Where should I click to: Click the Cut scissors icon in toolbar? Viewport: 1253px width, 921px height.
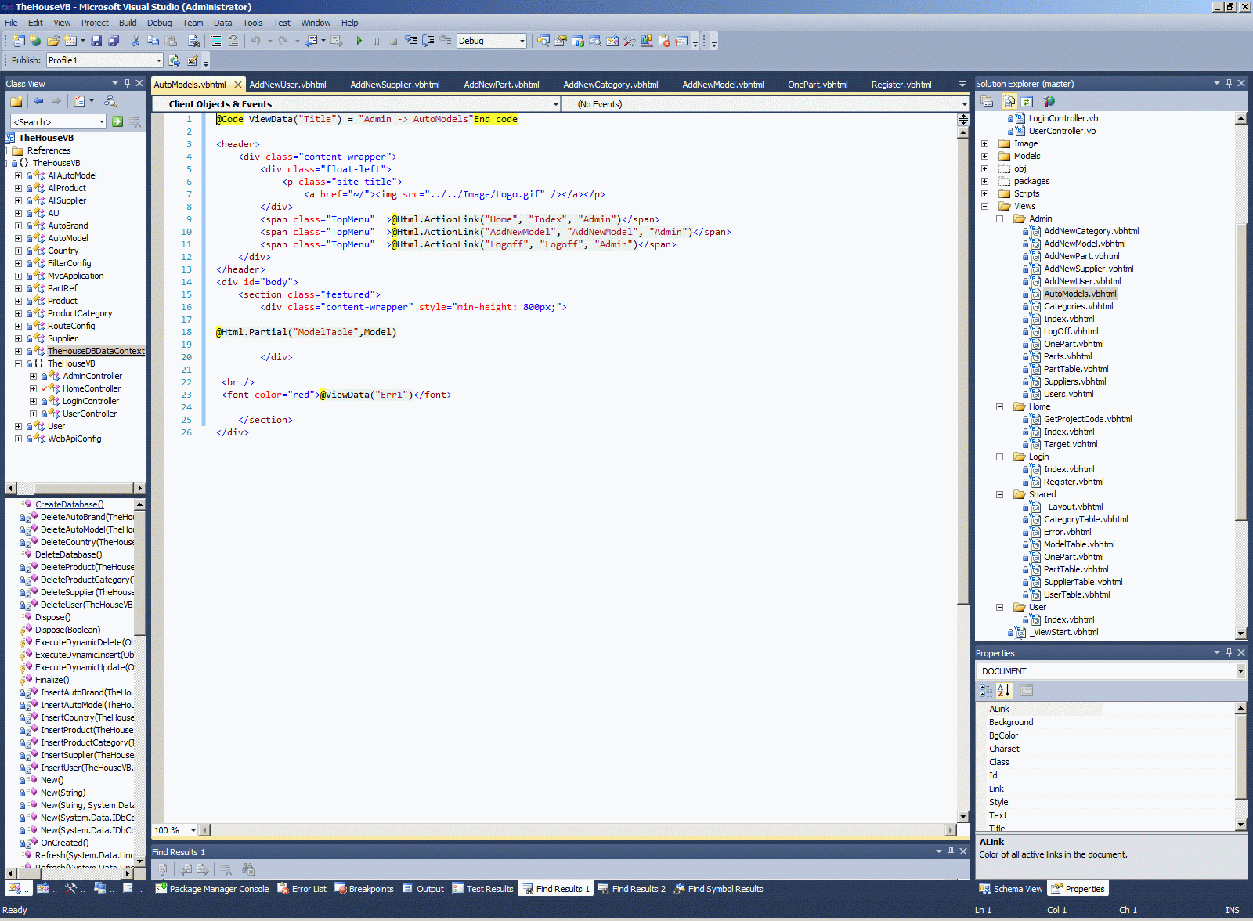pos(135,41)
